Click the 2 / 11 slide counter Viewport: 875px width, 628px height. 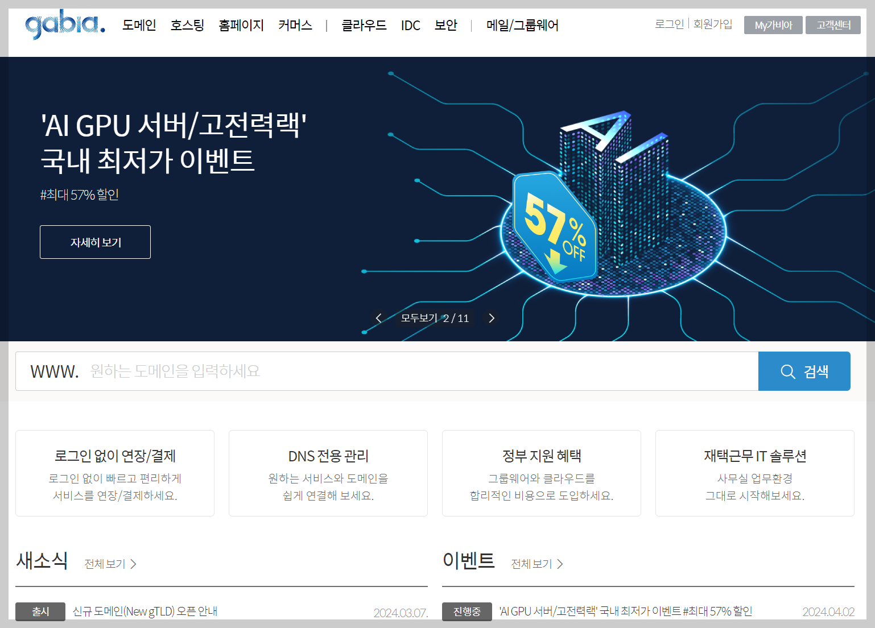[x=456, y=319]
